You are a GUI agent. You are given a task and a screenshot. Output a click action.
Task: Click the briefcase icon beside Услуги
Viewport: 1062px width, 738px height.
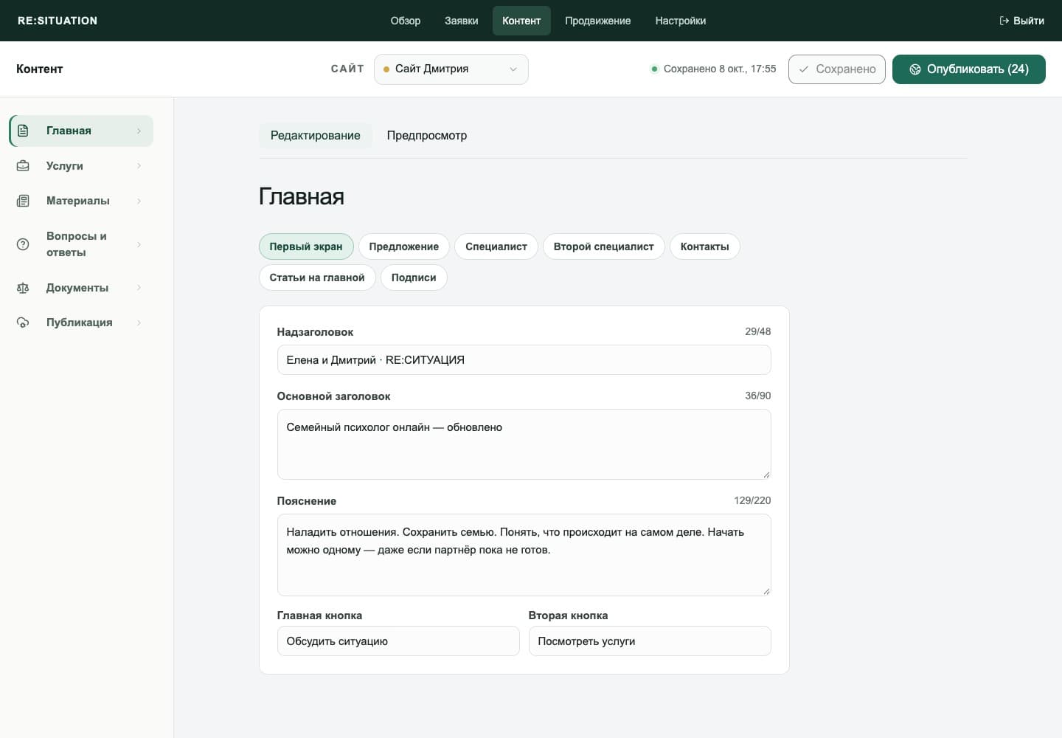[x=23, y=166]
